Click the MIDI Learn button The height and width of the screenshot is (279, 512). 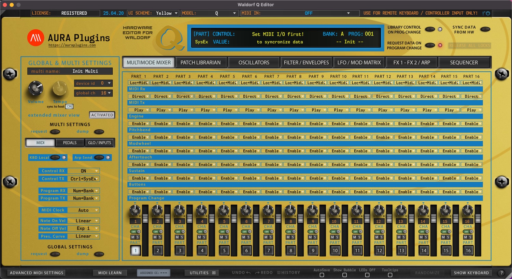point(110,273)
